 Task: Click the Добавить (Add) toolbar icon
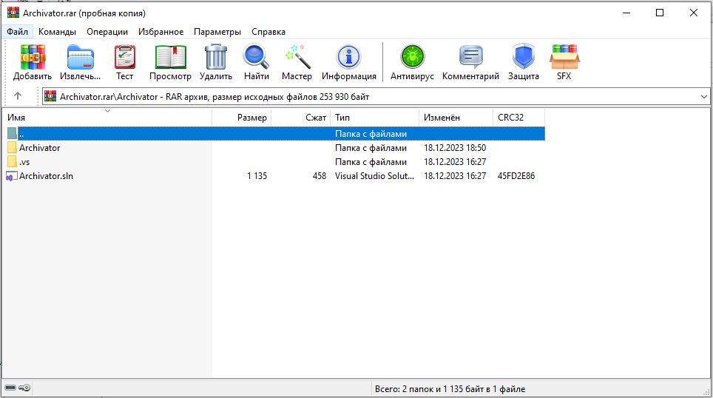(x=33, y=57)
